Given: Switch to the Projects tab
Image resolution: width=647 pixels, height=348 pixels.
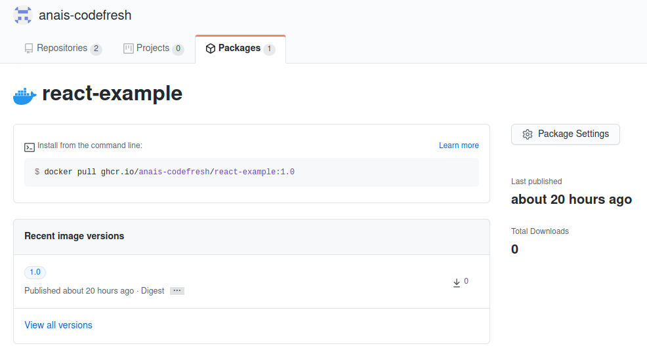Looking at the screenshot, I should tap(153, 48).
